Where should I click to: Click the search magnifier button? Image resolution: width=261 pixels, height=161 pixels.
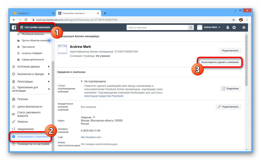191,27
